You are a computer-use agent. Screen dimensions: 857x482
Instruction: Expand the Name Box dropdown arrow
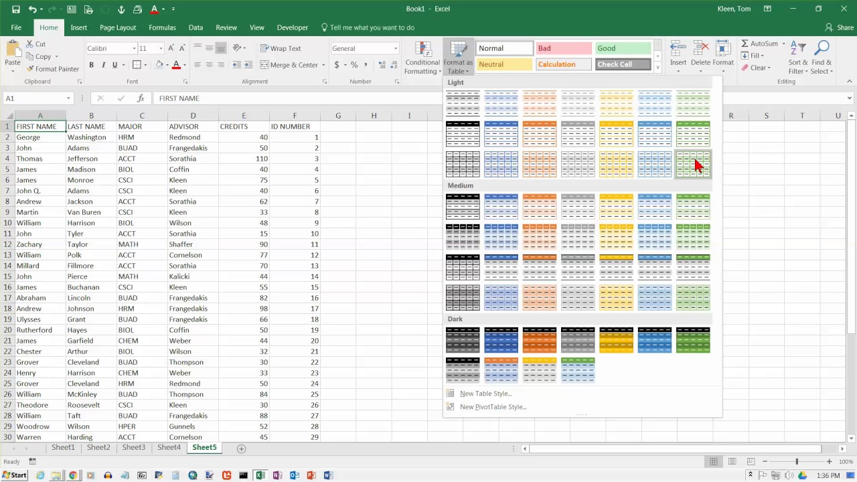point(68,98)
